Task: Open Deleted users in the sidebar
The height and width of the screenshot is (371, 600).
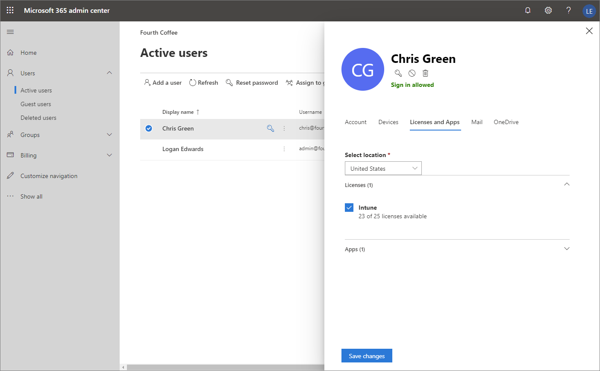Action: [x=38, y=118]
